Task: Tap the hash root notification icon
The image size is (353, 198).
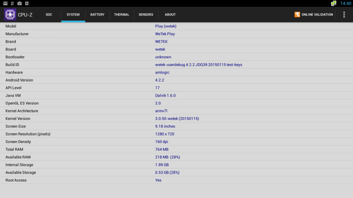Action: click(12, 3)
